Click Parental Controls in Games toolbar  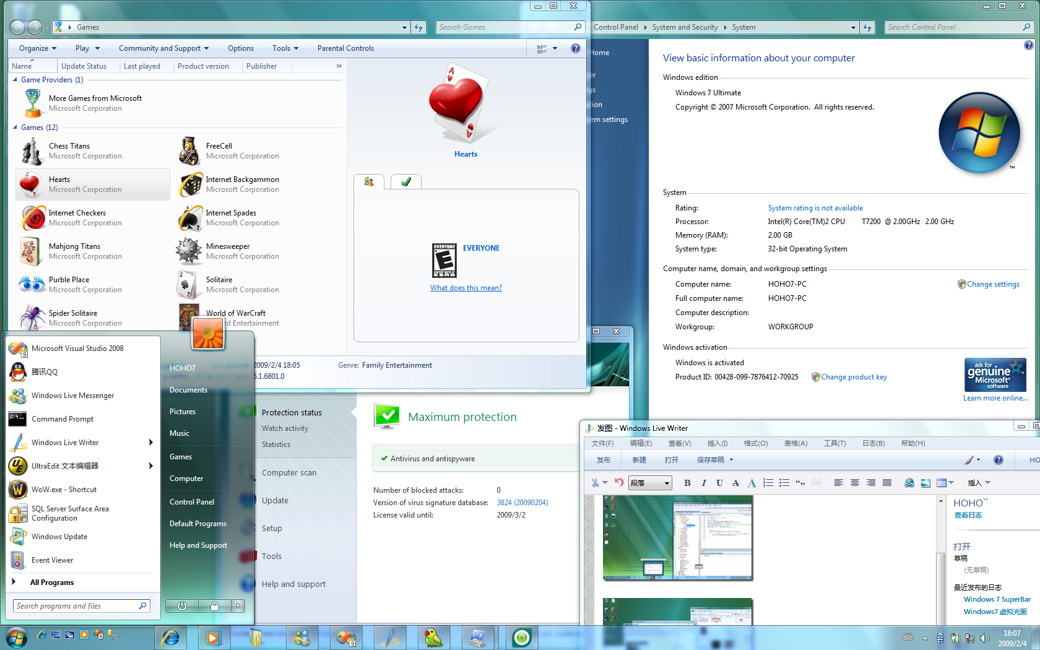pos(345,48)
